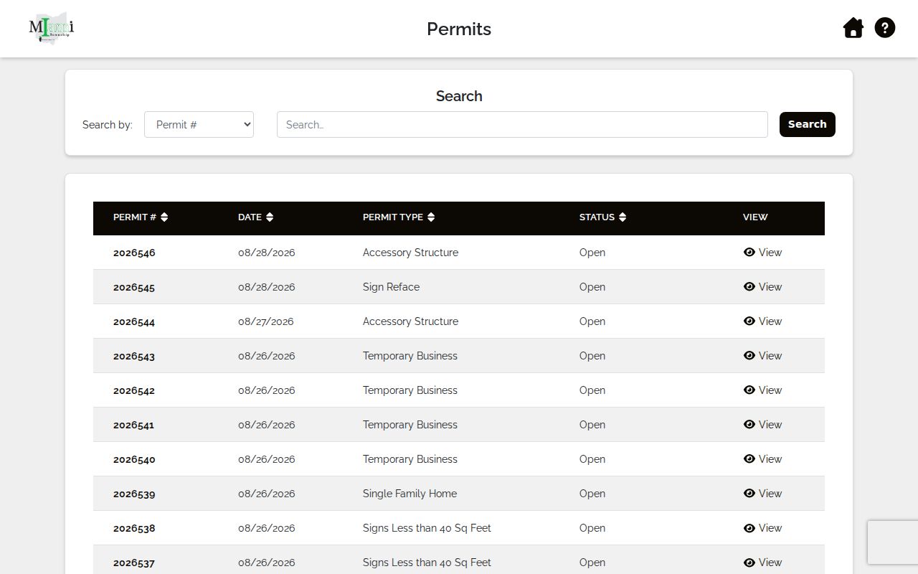Sort by Permit Type column arrows

tap(431, 217)
